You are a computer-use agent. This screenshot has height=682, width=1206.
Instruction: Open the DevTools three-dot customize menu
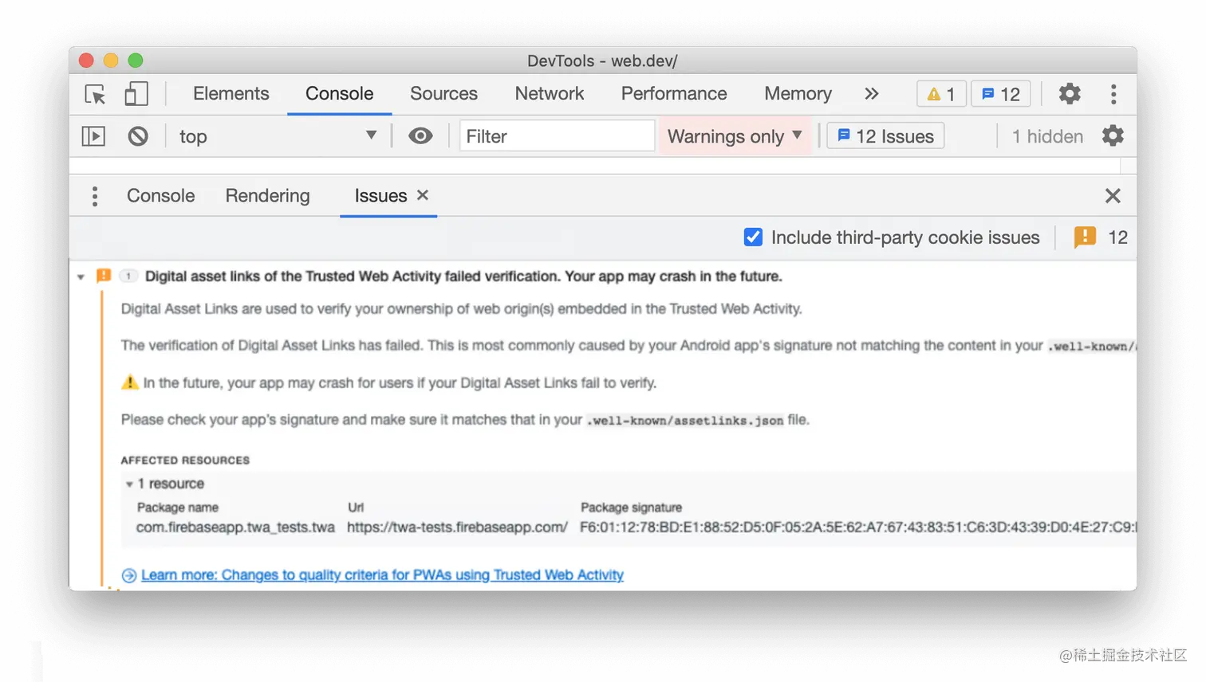pos(1113,94)
